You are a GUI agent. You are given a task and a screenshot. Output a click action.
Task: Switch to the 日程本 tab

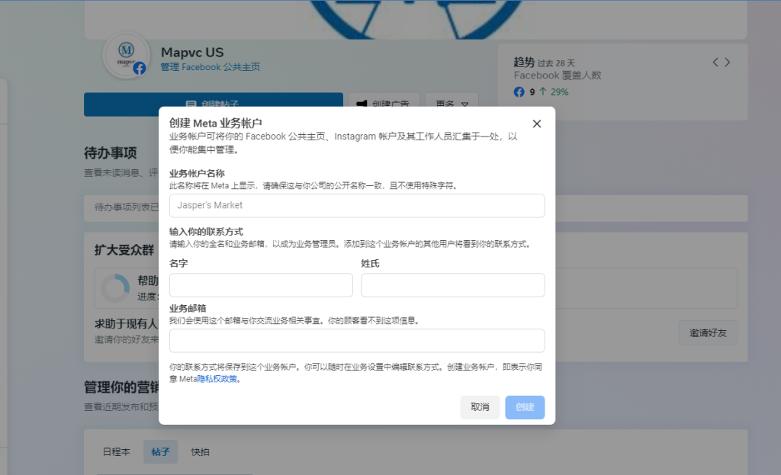point(117,452)
